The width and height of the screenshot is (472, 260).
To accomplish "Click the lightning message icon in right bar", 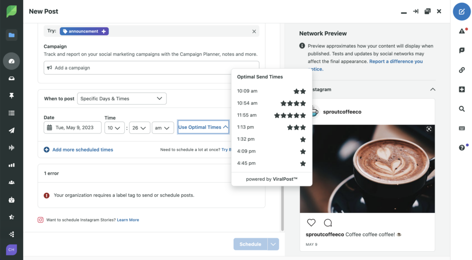I will click(x=462, y=50).
